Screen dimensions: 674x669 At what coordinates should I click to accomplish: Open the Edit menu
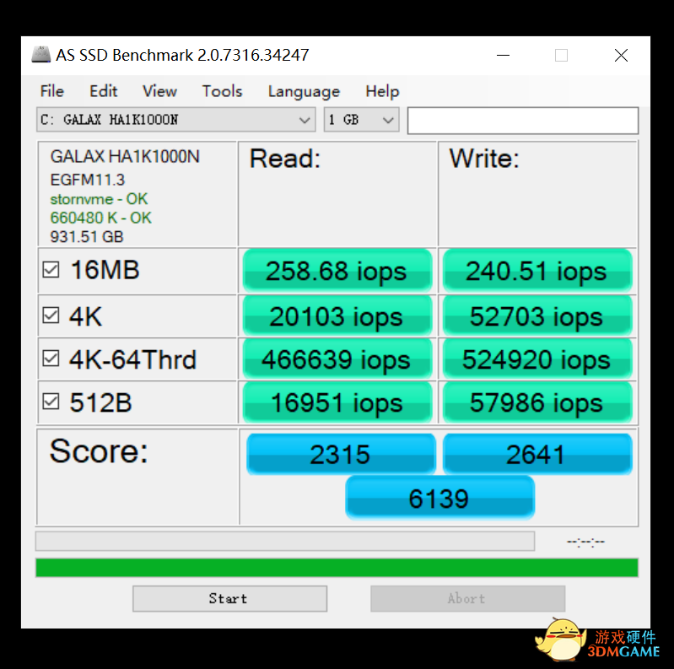point(103,91)
